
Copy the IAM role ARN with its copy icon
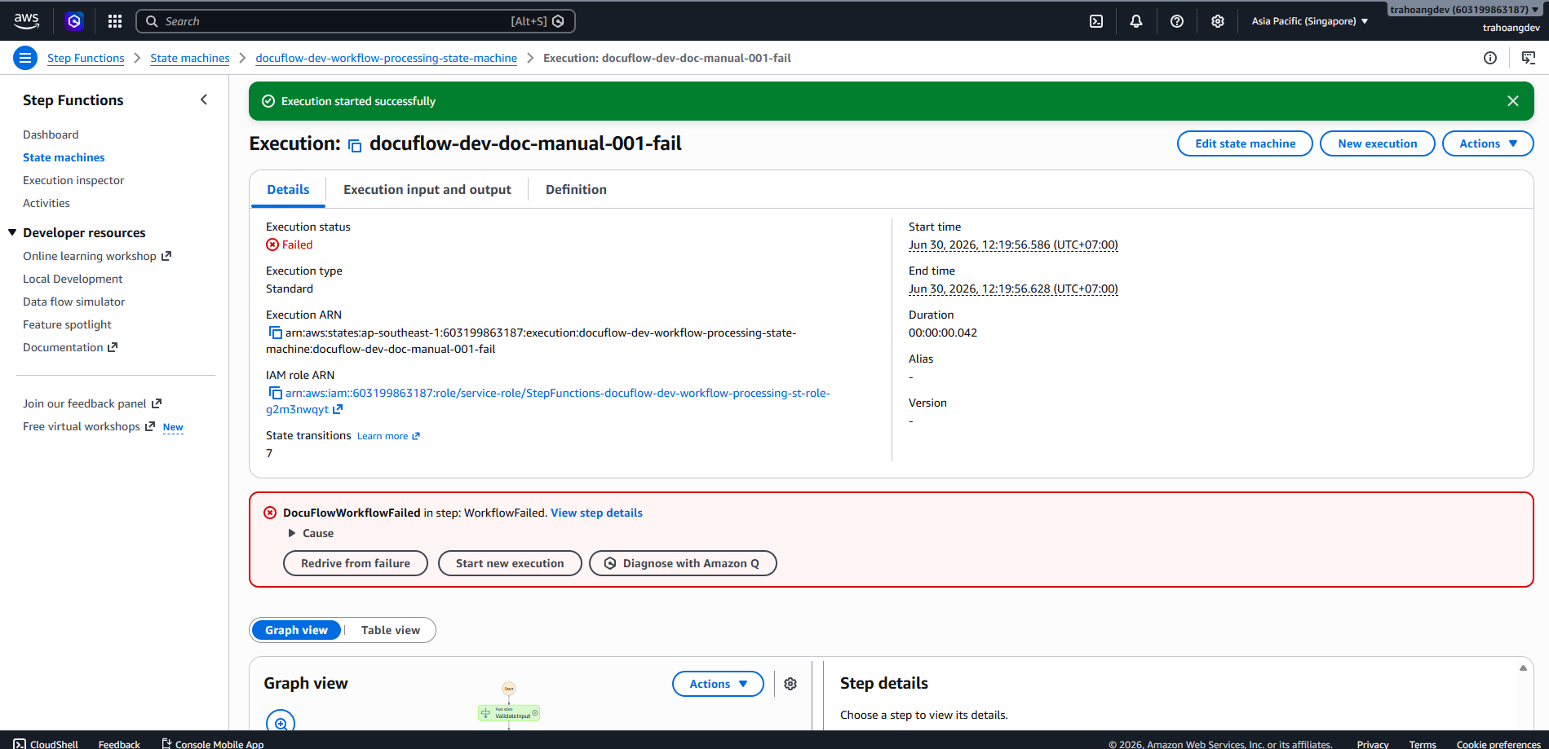(276, 393)
